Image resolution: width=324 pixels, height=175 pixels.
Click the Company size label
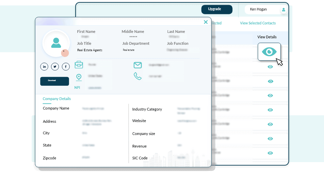pos(144,134)
